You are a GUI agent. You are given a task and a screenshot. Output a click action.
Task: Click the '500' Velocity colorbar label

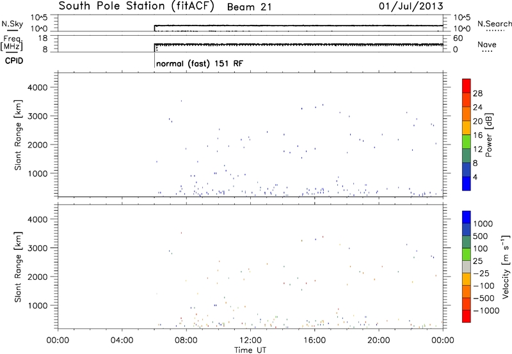pyautogui.click(x=481, y=236)
